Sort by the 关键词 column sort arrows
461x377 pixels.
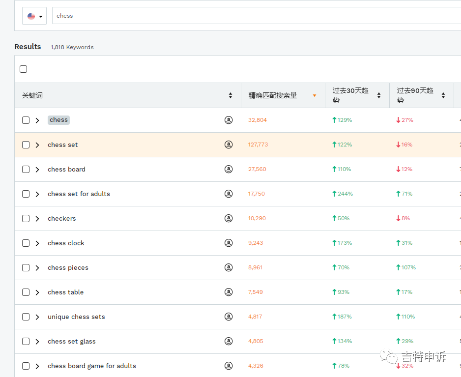pos(230,95)
